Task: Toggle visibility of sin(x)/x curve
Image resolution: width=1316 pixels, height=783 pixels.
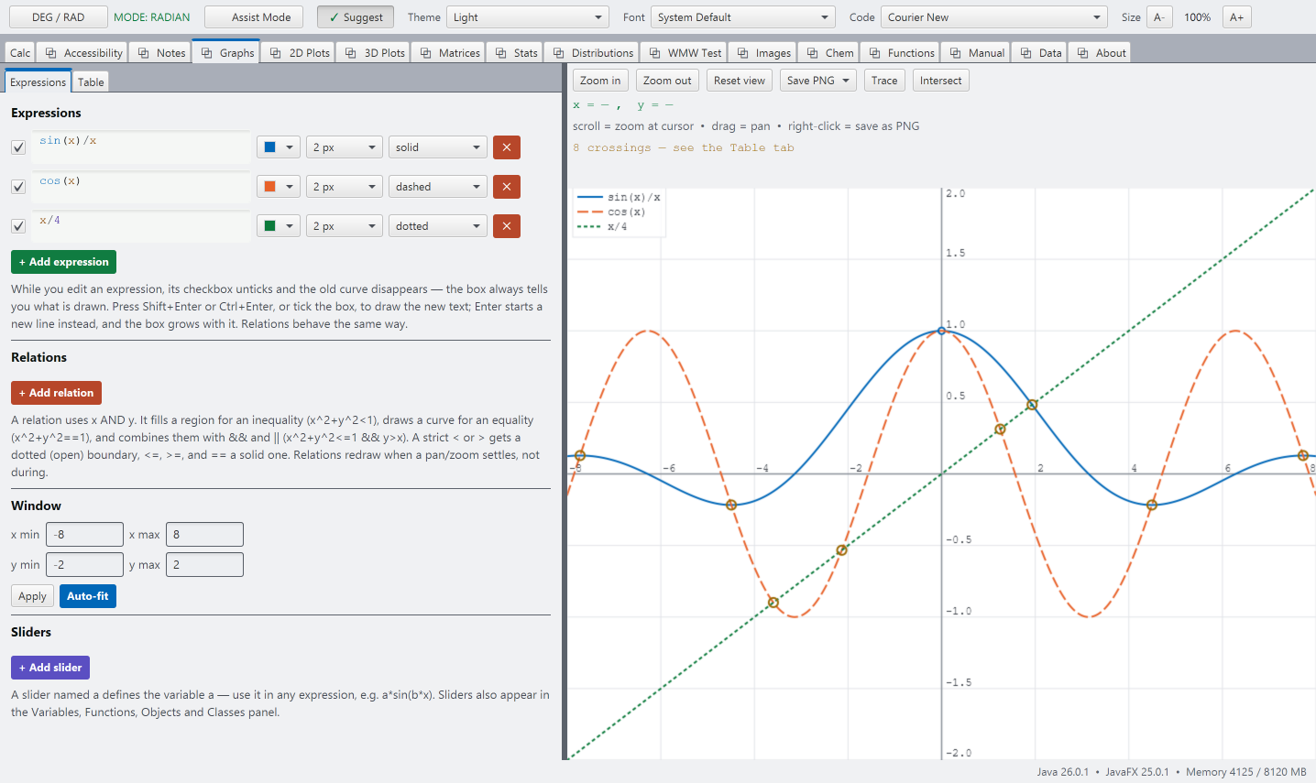Action: tap(18, 147)
